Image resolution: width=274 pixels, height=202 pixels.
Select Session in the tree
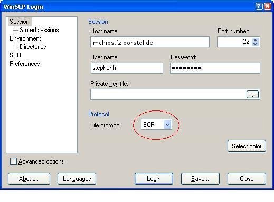point(20,22)
